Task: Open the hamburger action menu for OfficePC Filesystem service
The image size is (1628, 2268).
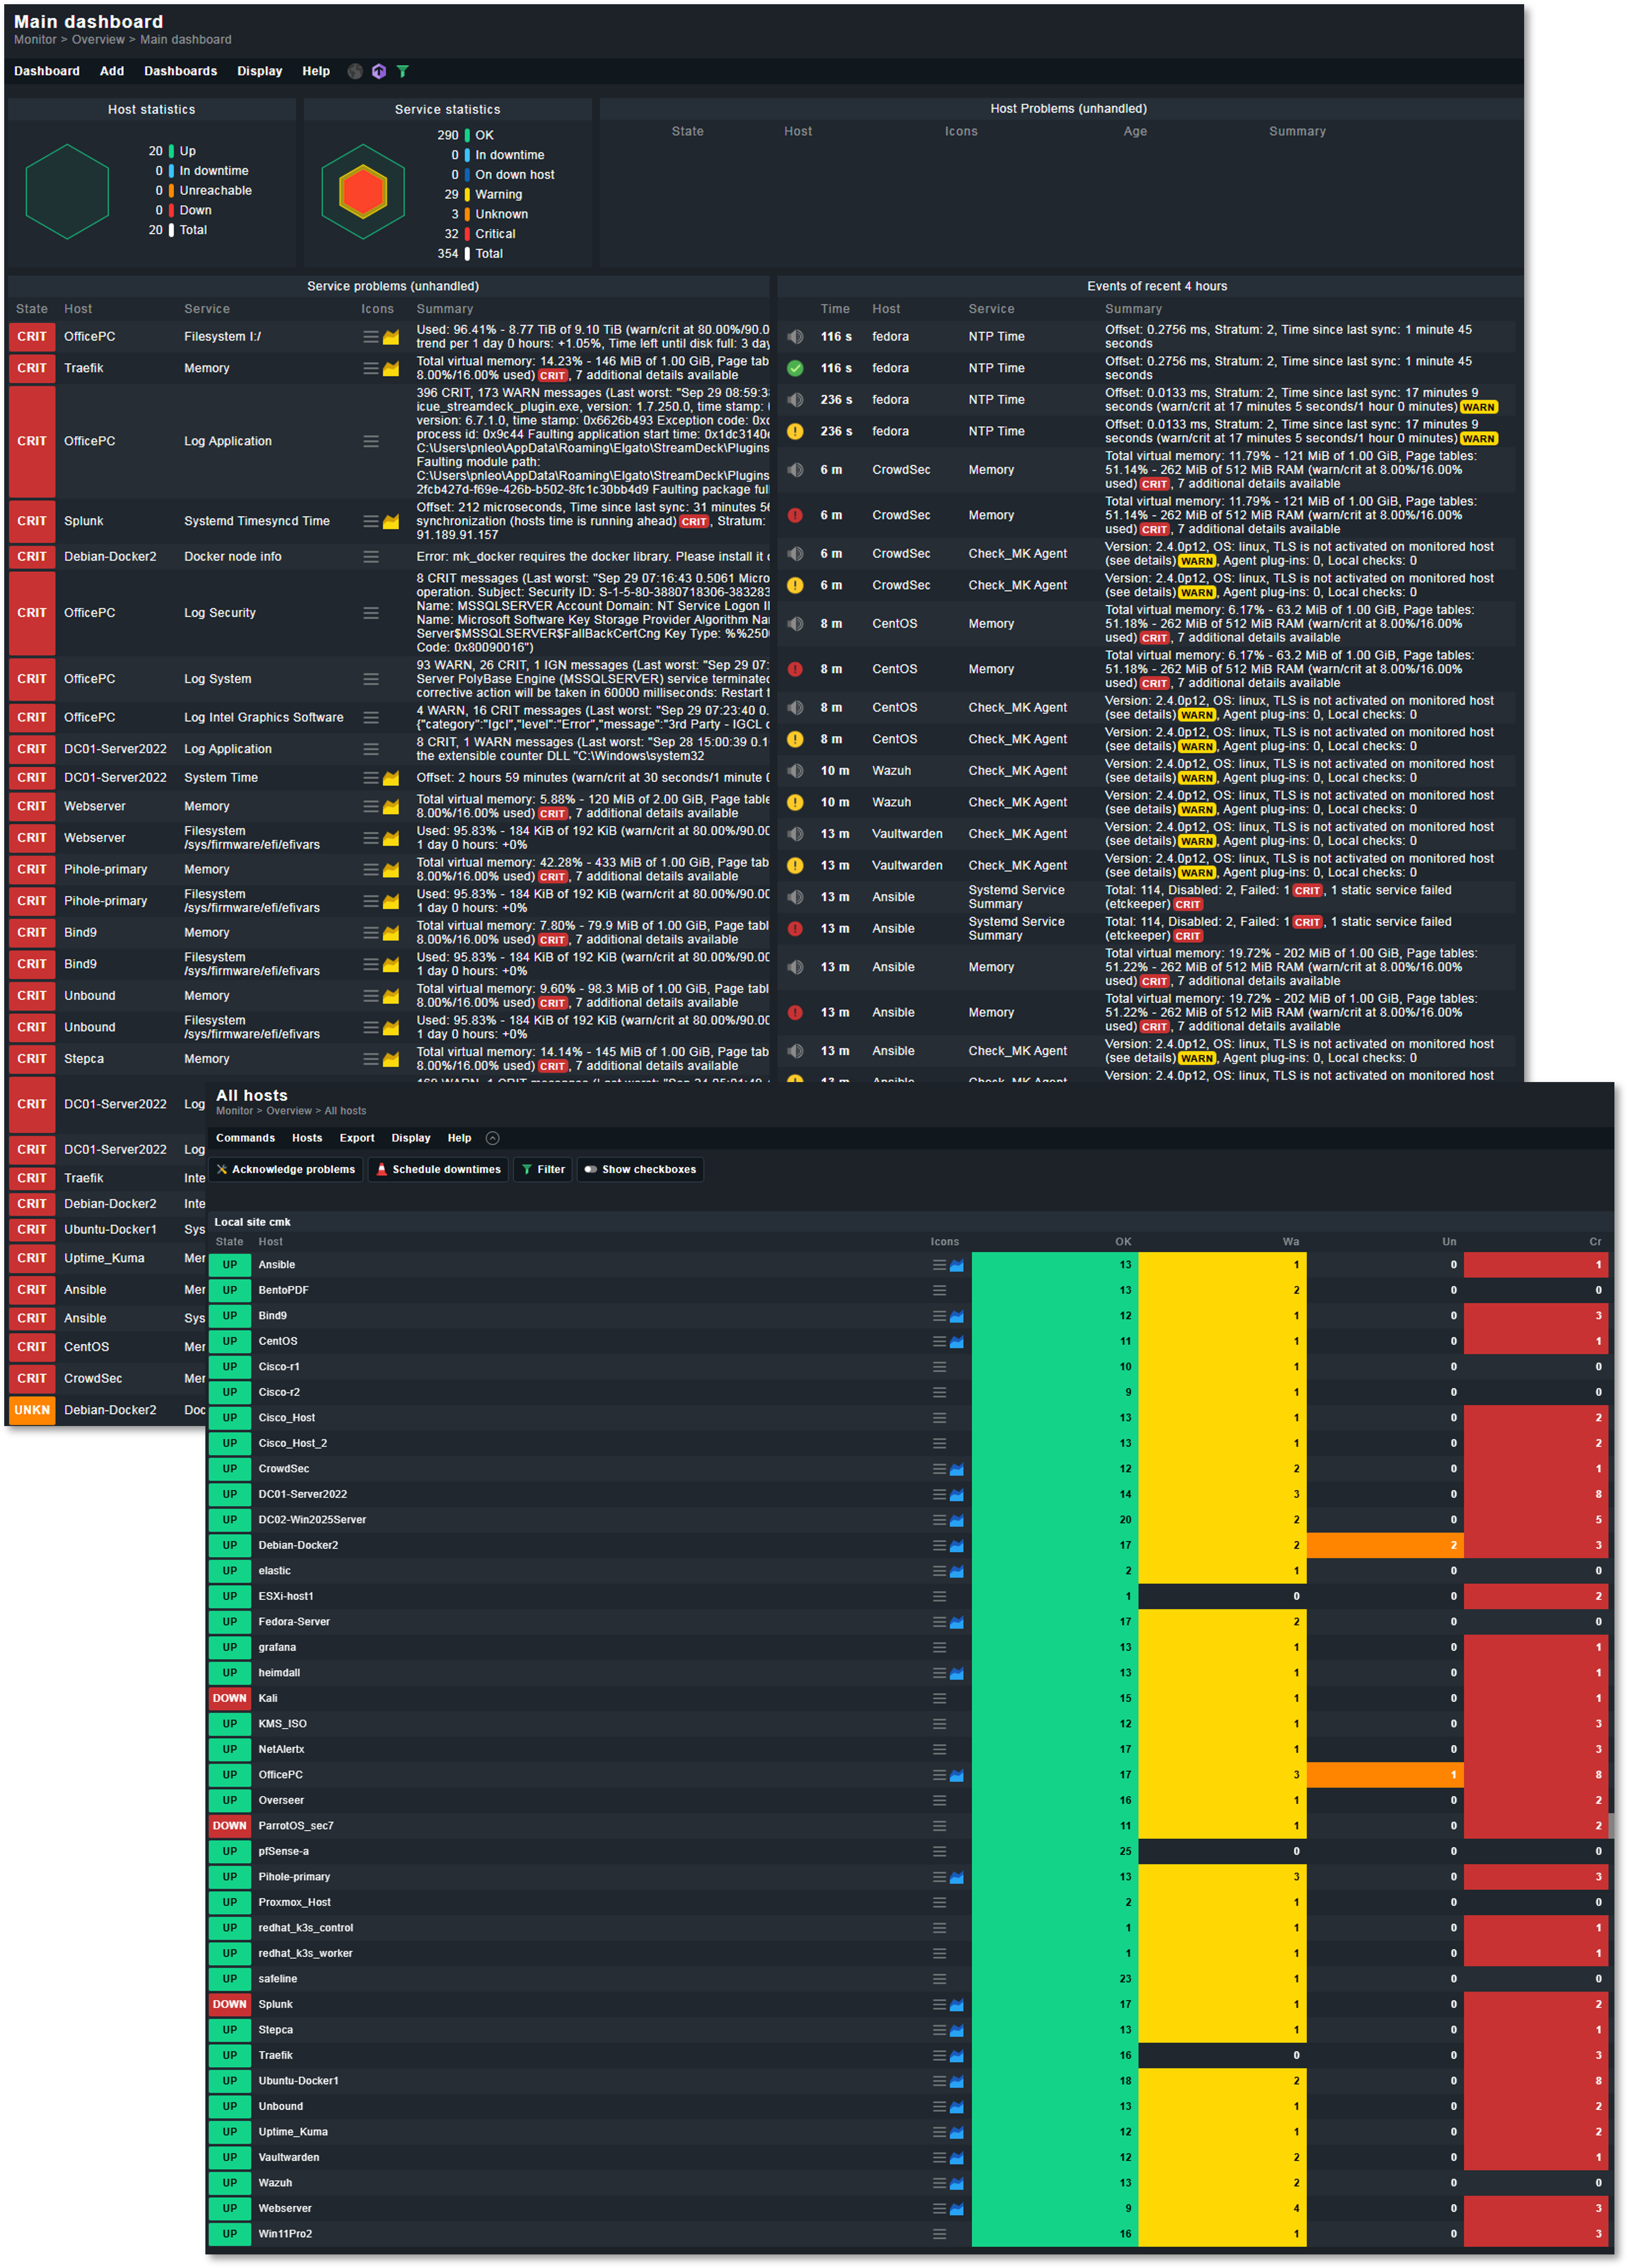Action: [x=369, y=337]
